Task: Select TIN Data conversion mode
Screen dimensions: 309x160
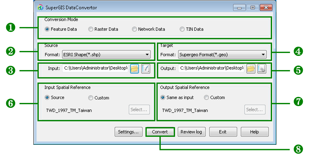Action: (x=192, y=29)
